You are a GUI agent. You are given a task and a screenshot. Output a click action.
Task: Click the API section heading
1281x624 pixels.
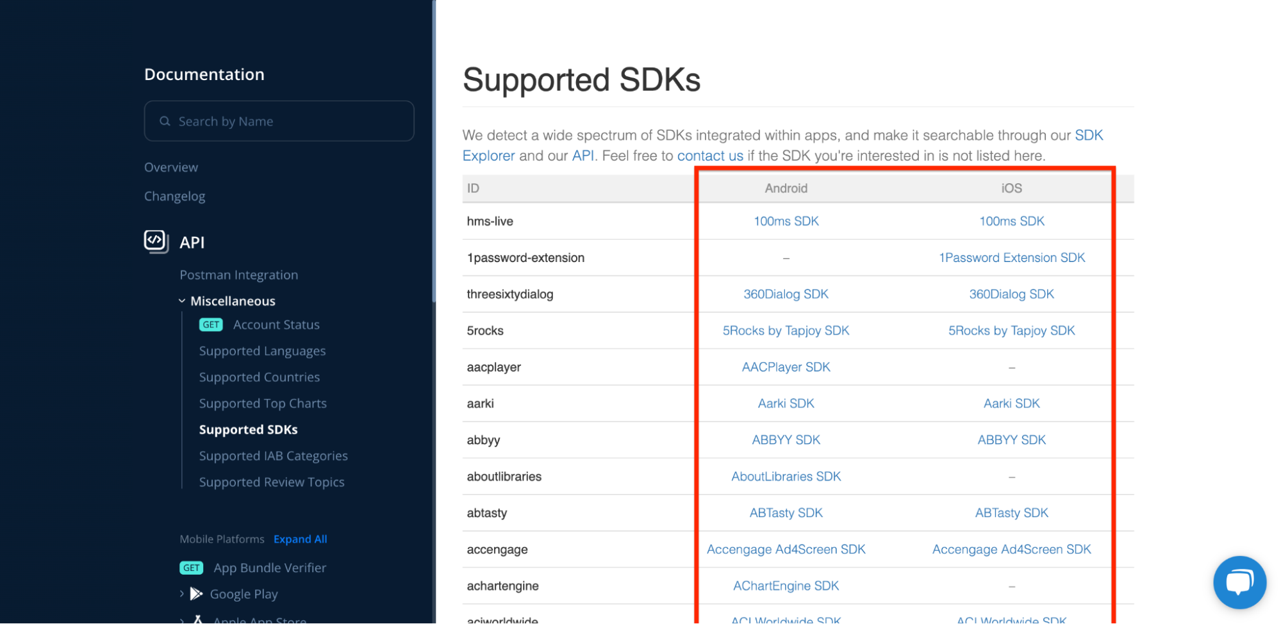pyautogui.click(x=192, y=242)
